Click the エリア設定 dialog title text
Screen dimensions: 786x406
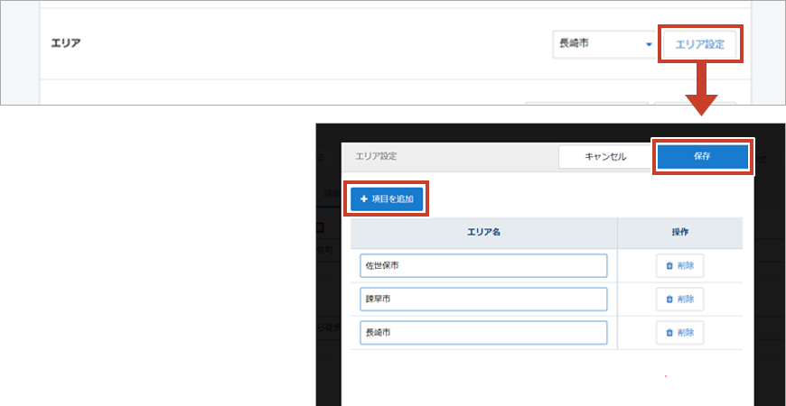376,156
